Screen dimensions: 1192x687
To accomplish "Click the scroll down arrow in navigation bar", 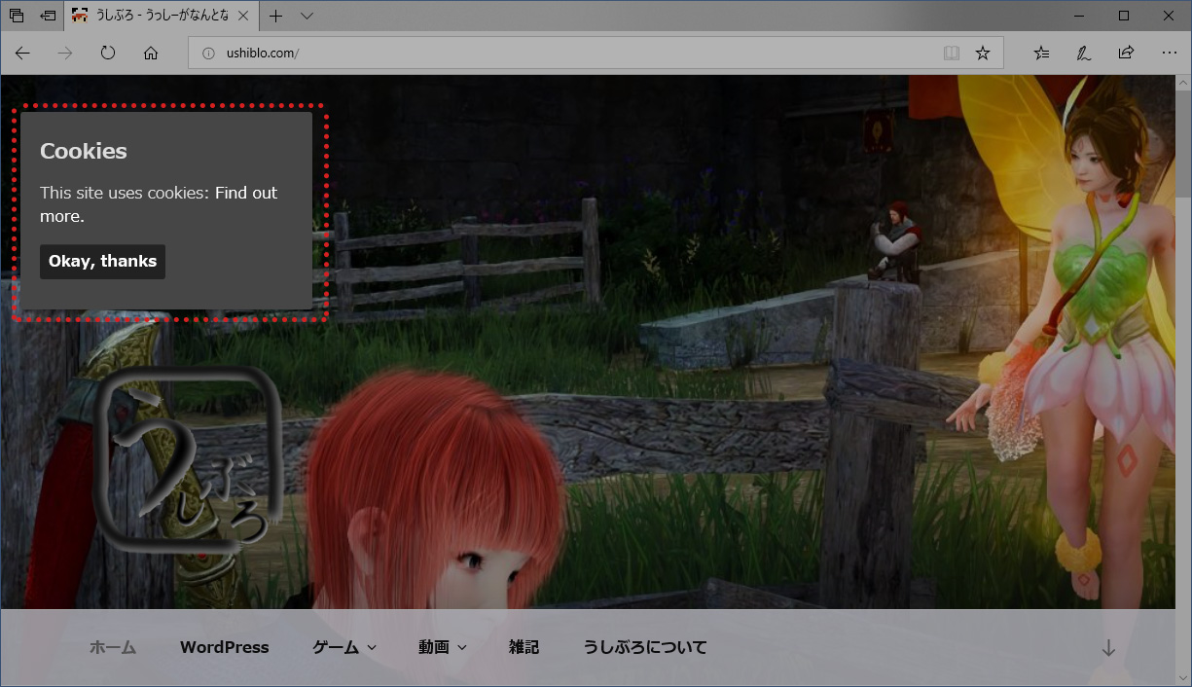I will (x=1108, y=648).
